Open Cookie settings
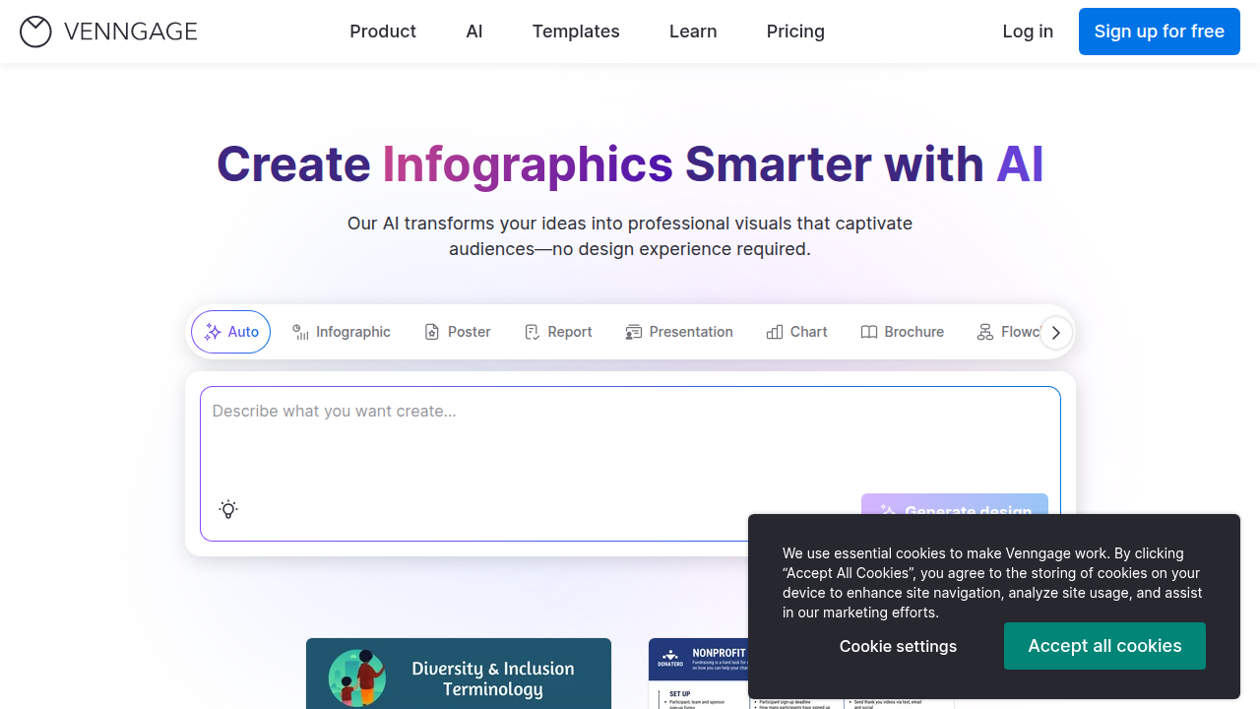This screenshot has width=1260, height=709. coord(898,646)
